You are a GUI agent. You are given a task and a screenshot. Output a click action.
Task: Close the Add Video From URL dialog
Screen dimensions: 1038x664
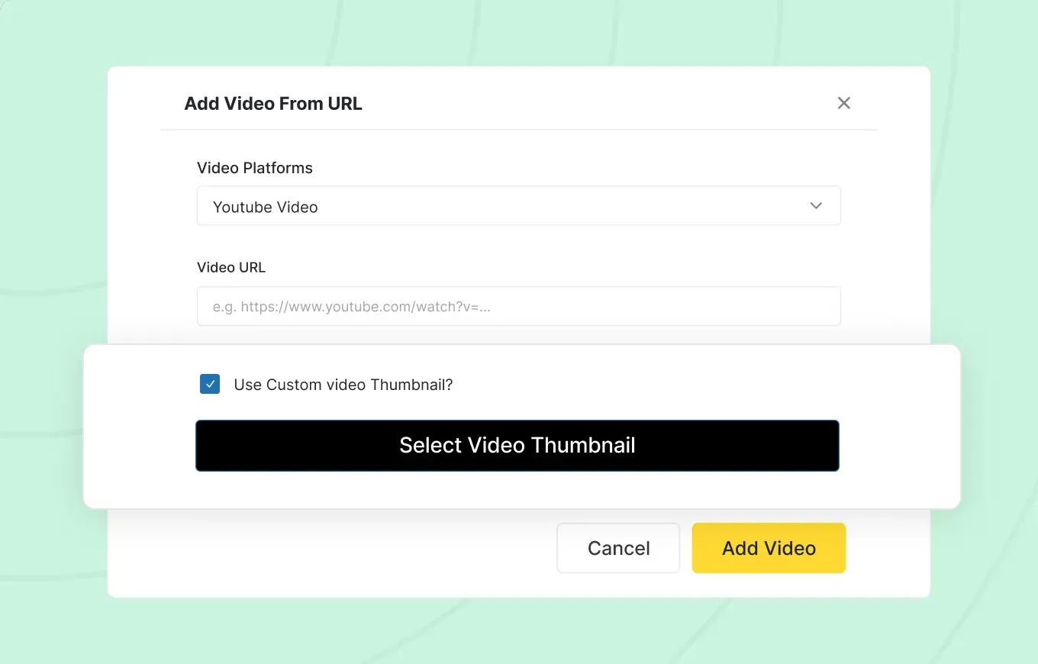[843, 103]
